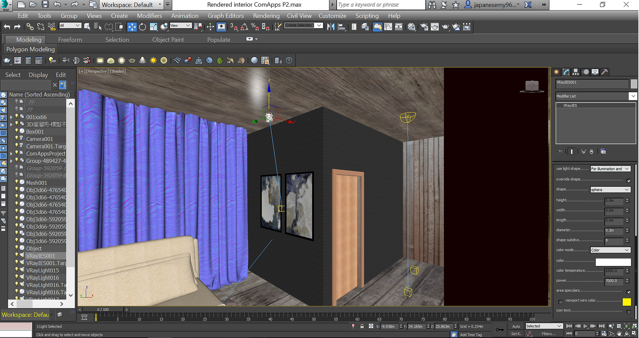Click the Mirror tool icon

coord(330,27)
